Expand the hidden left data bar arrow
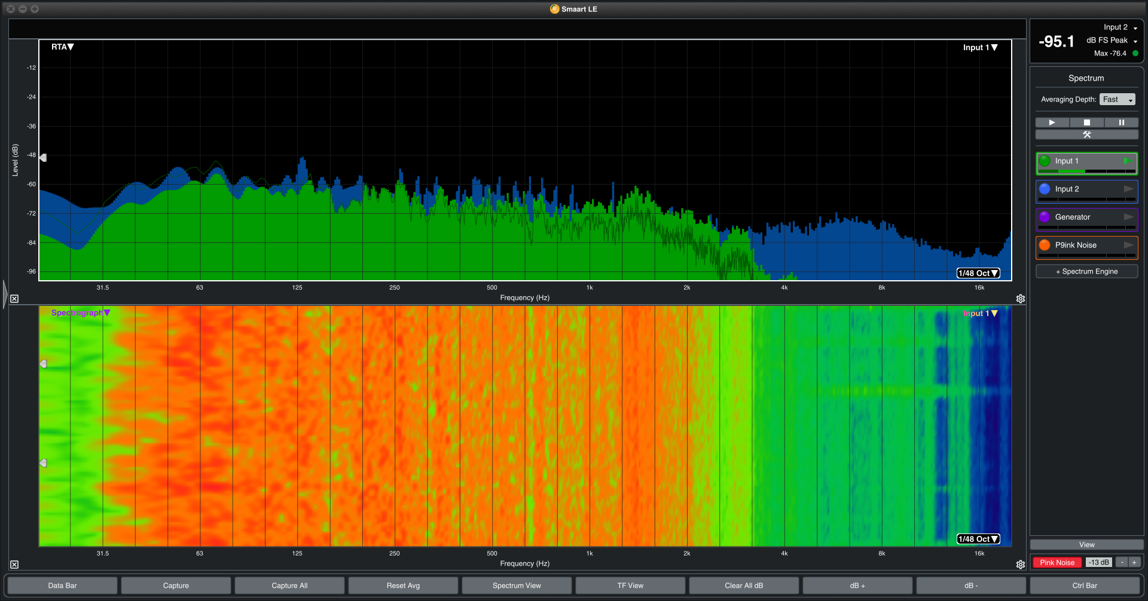The height and width of the screenshot is (601, 1148). coord(5,294)
